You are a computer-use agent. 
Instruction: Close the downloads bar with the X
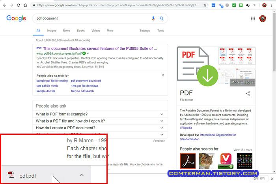click(x=272, y=178)
